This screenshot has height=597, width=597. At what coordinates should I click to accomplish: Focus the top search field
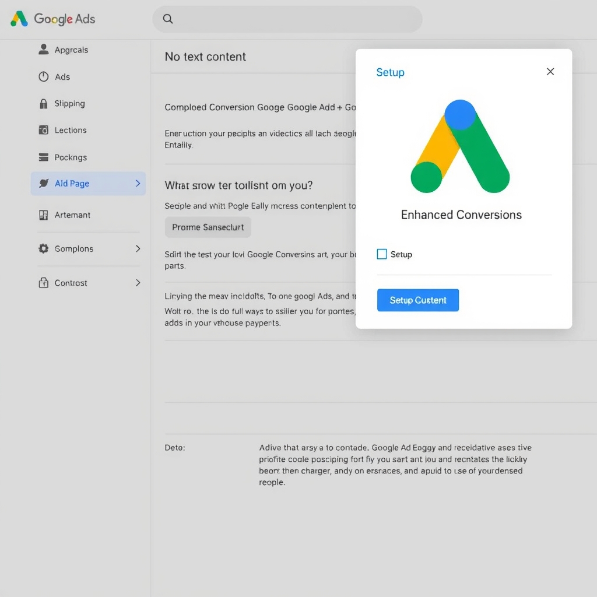[287, 19]
